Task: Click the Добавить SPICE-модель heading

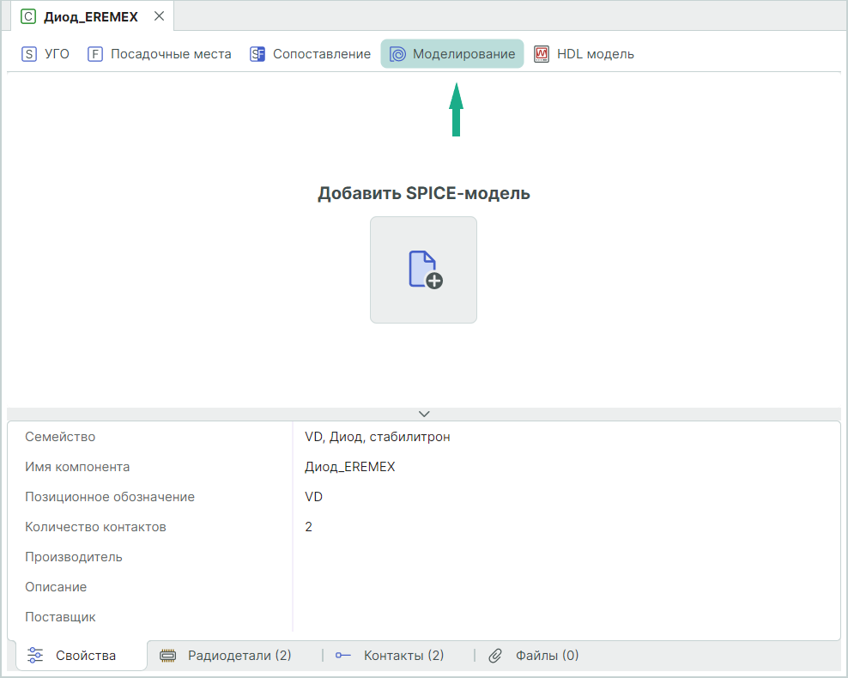Action: coord(423,194)
